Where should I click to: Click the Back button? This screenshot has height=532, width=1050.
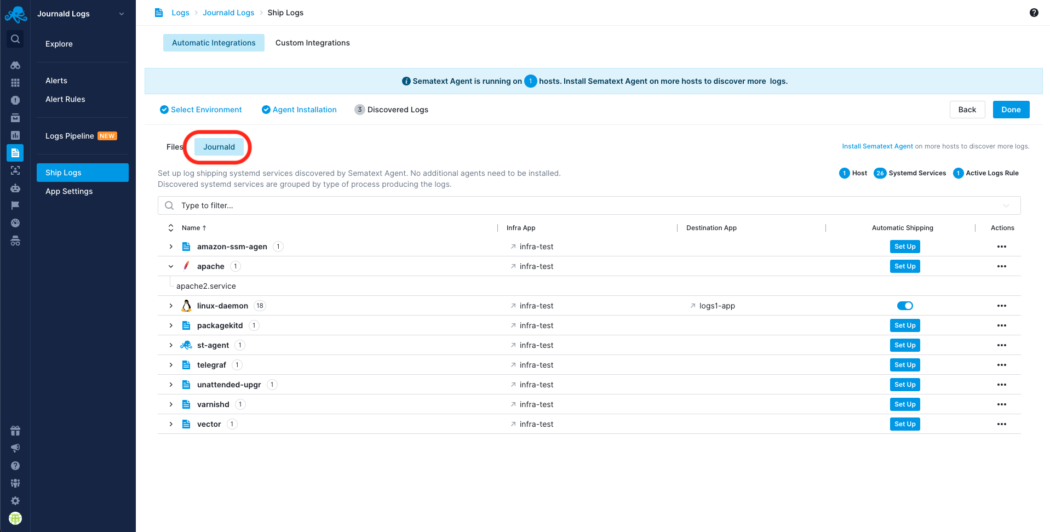967,110
